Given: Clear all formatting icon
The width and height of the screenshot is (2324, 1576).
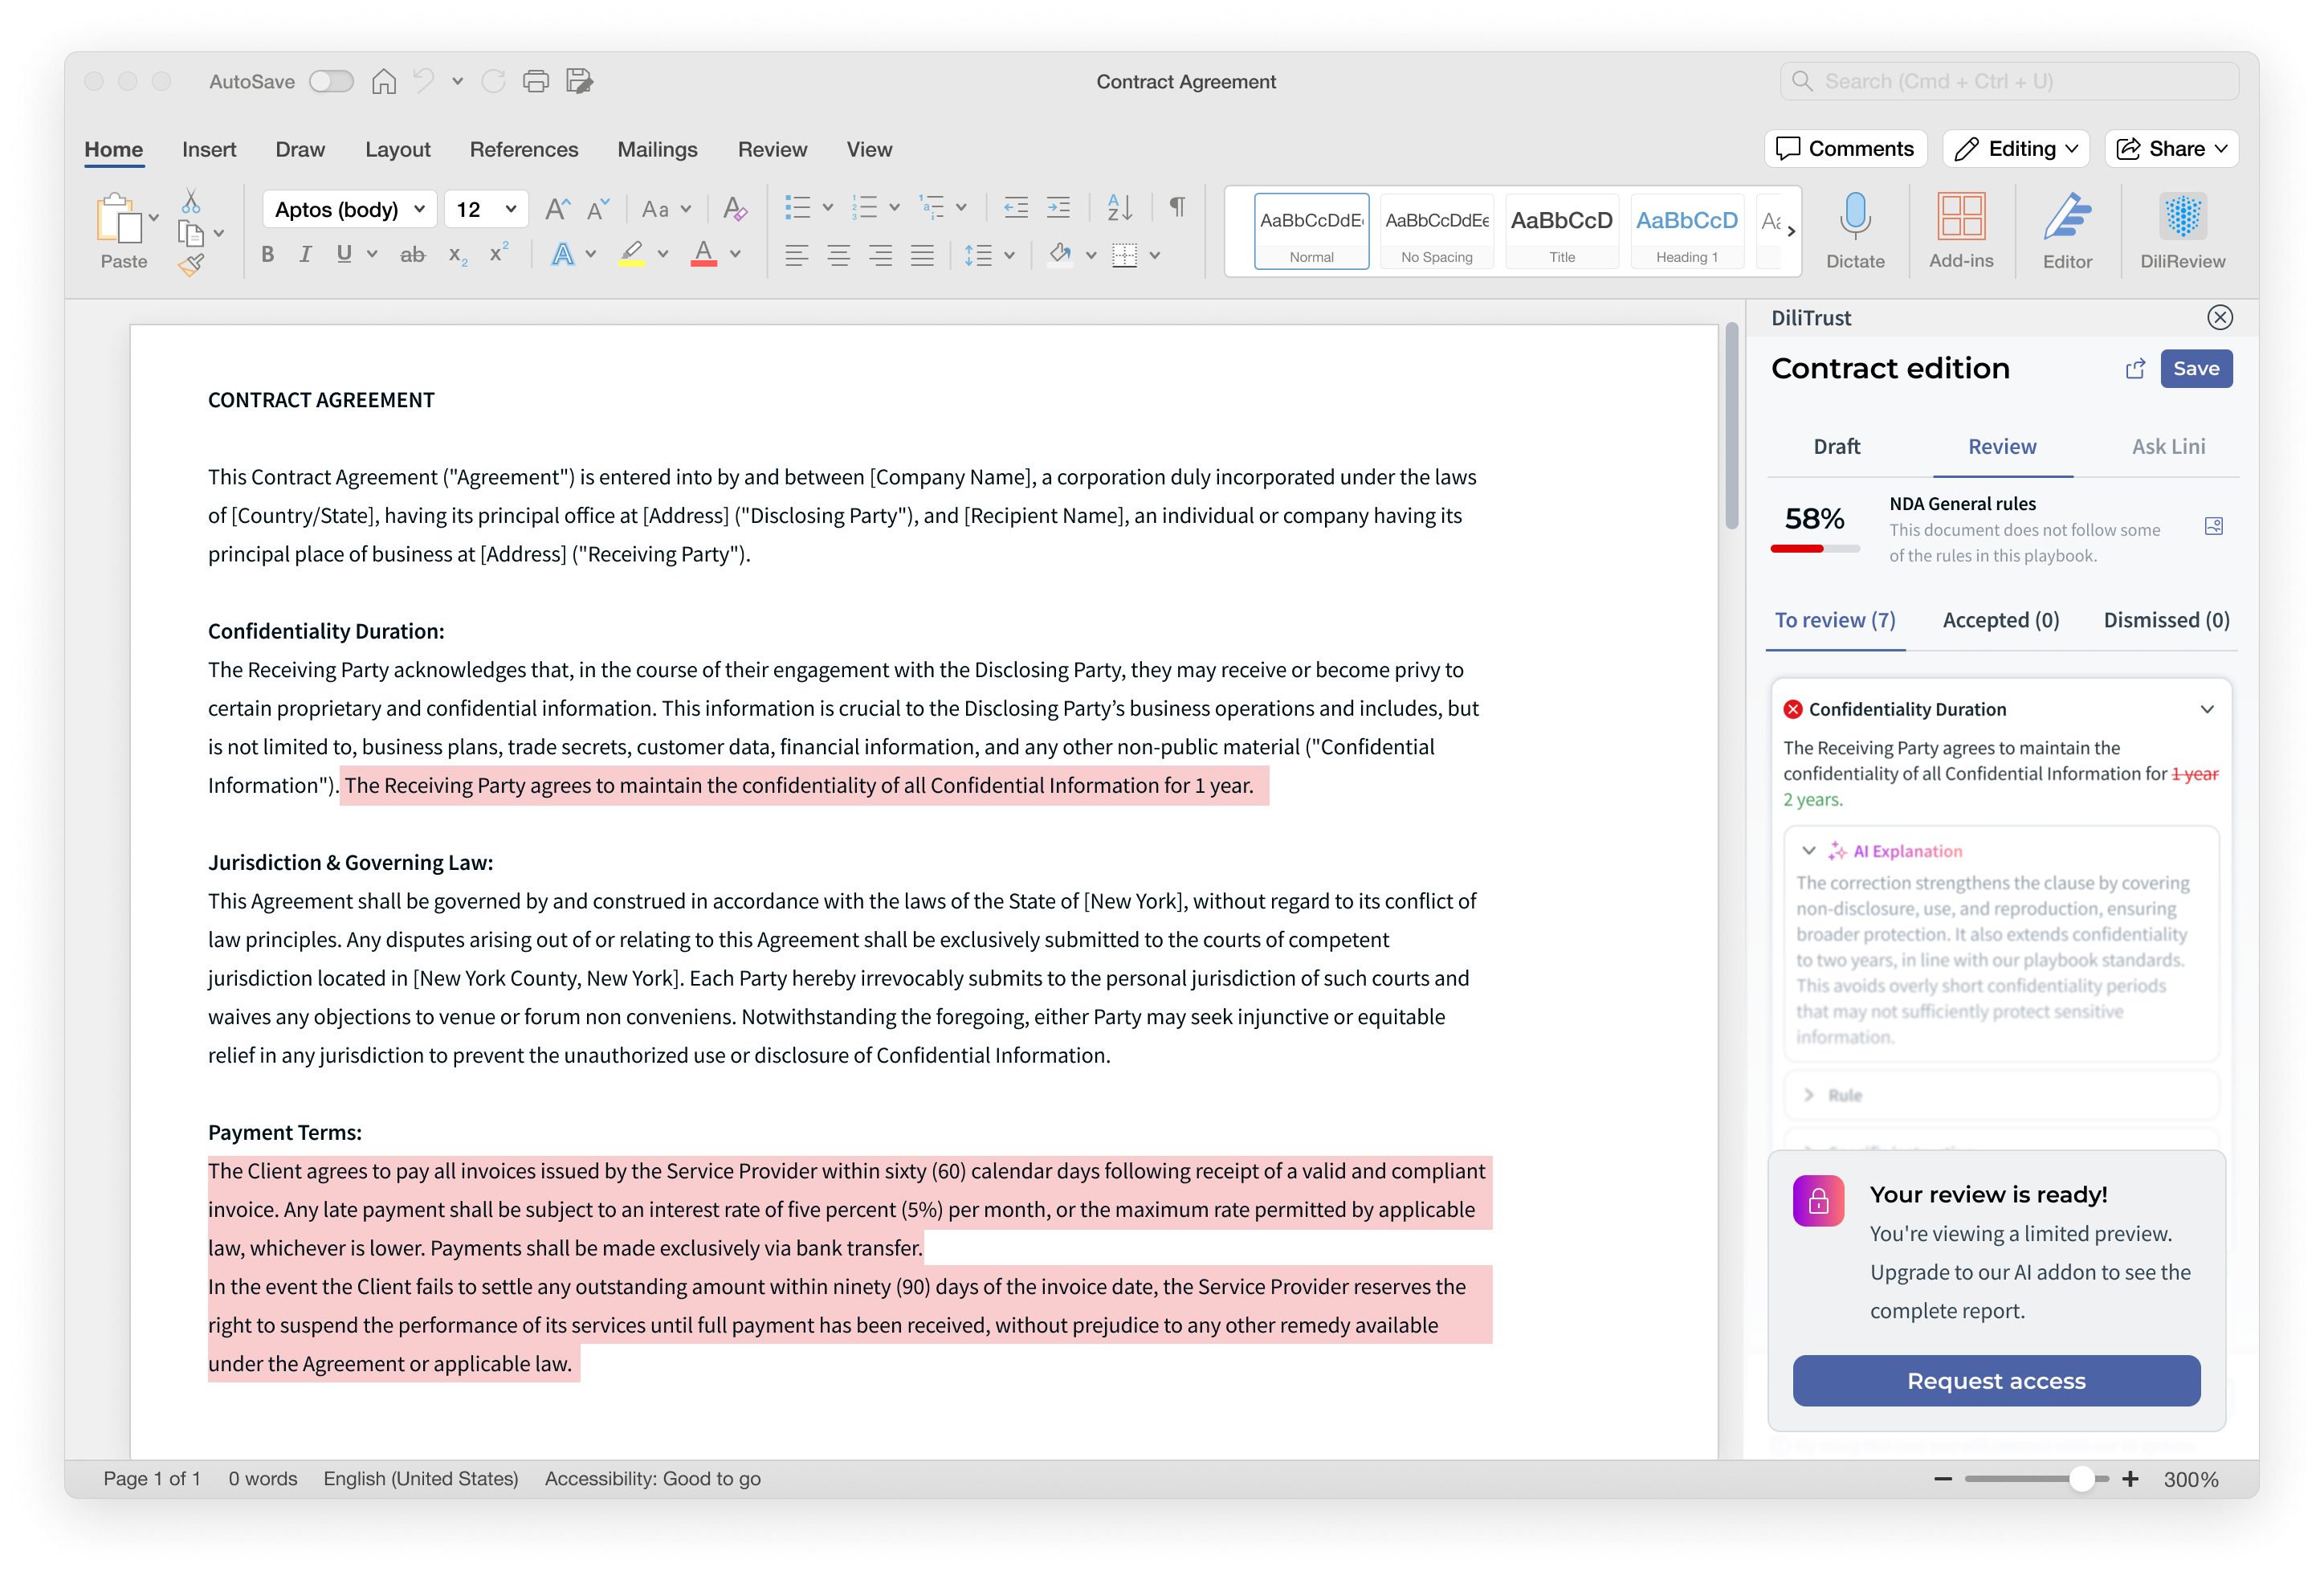Looking at the screenshot, I should 734,208.
